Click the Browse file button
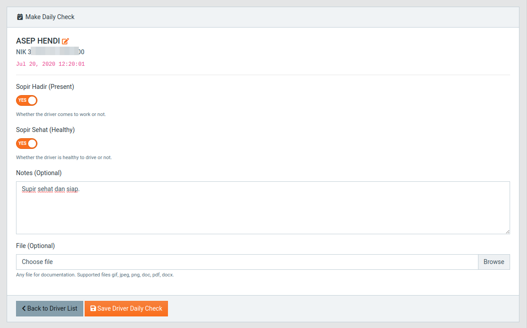This screenshot has height=328, width=527. (494, 262)
